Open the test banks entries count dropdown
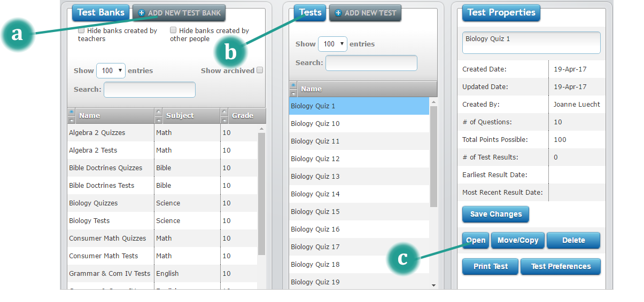 tap(111, 70)
